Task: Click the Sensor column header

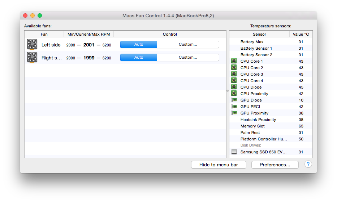Action: (259, 34)
